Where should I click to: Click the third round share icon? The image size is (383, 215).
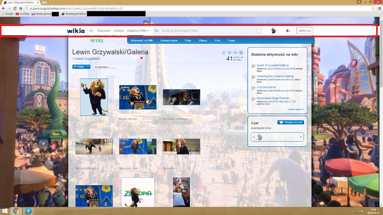235,53
